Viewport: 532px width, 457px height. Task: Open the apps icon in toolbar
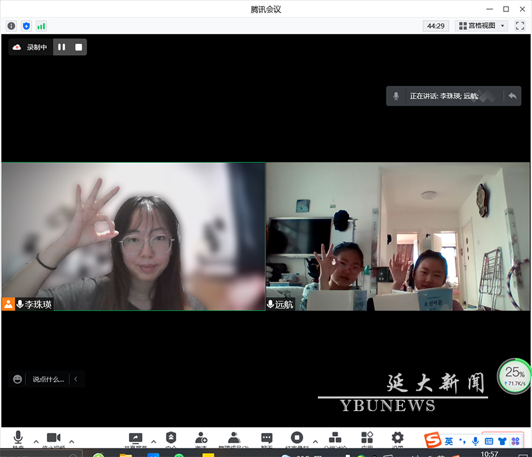pyautogui.click(x=367, y=438)
